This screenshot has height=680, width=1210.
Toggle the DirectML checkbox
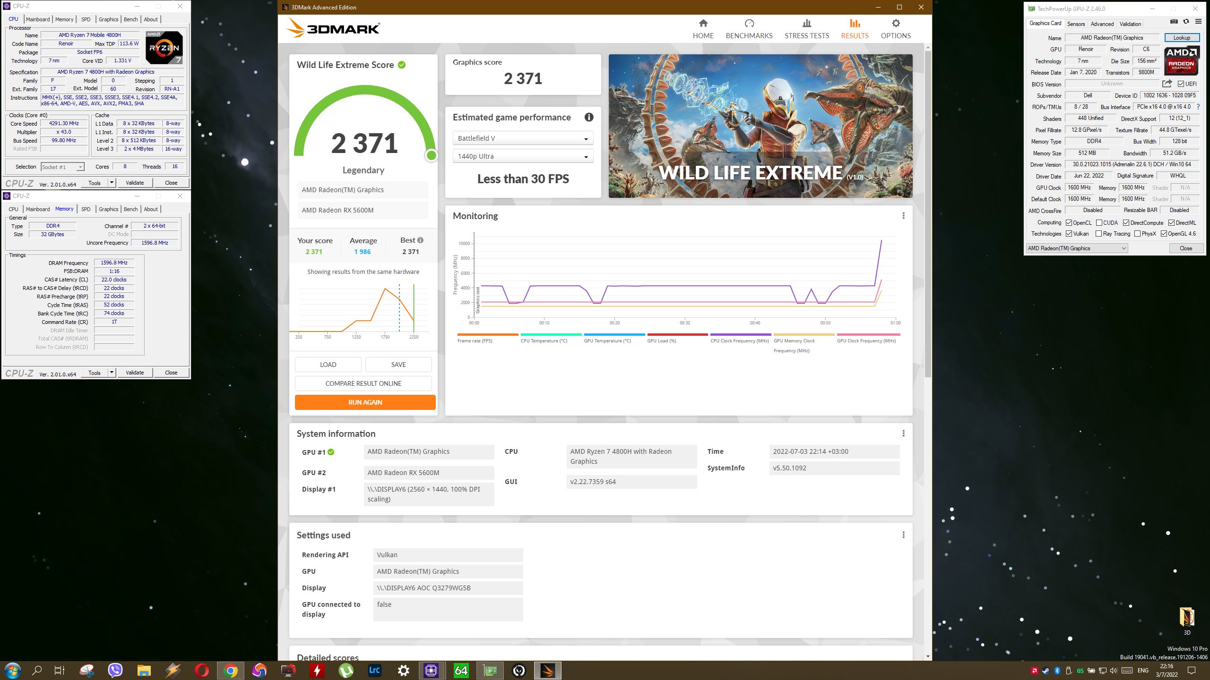[x=1171, y=223]
